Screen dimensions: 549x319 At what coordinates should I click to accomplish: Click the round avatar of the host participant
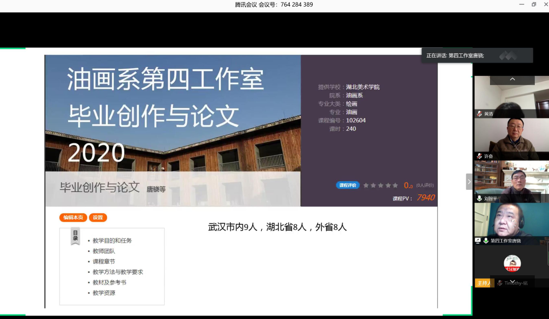(512, 263)
